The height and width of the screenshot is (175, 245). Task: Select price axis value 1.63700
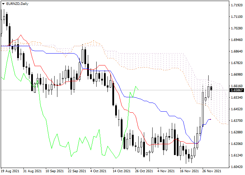click(x=237, y=121)
